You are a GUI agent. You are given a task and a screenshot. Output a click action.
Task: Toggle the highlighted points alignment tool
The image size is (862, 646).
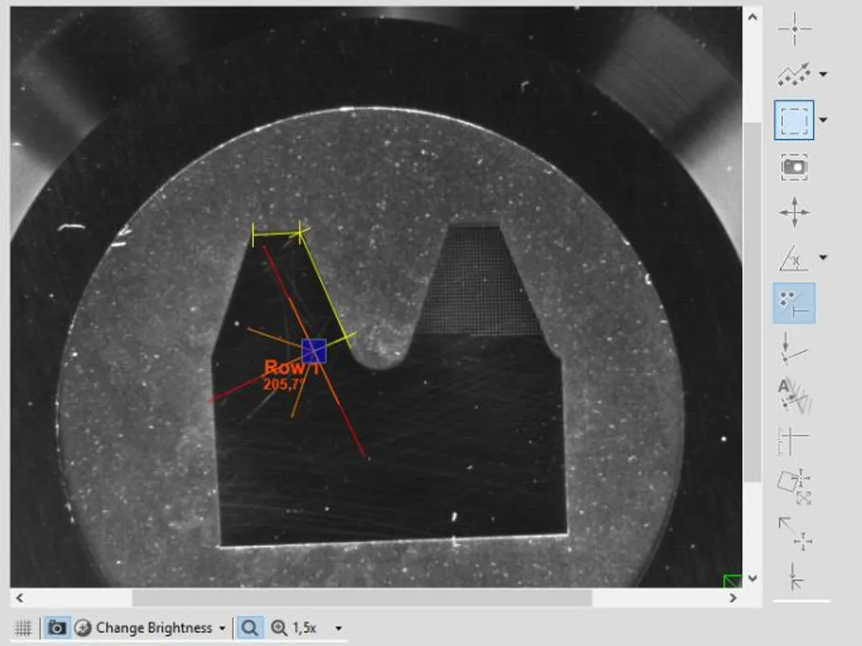coord(794,304)
